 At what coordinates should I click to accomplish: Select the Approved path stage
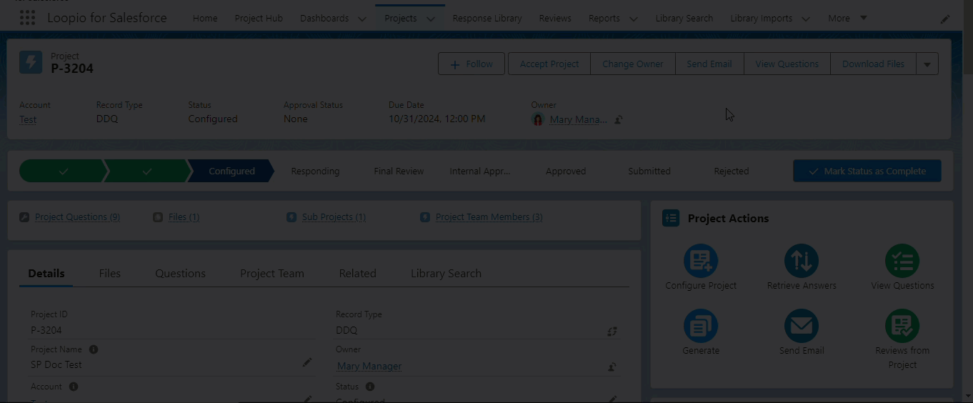(x=566, y=171)
